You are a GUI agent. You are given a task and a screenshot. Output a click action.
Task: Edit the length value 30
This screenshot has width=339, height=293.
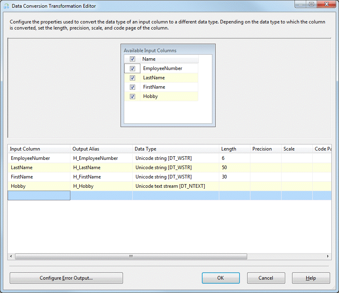(x=235, y=177)
